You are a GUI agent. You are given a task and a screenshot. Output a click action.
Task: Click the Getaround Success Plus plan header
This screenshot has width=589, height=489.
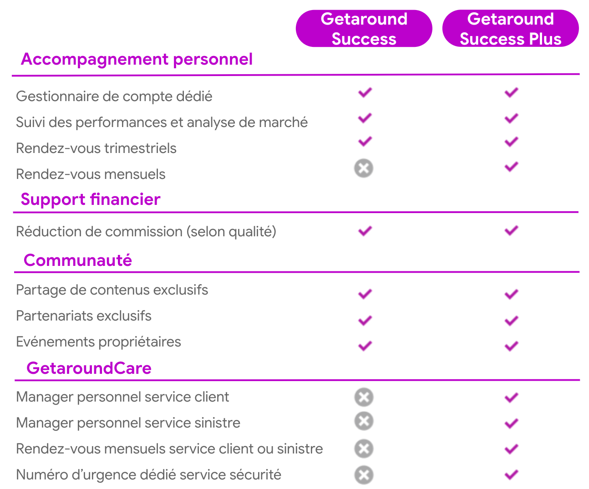[510, 29]
